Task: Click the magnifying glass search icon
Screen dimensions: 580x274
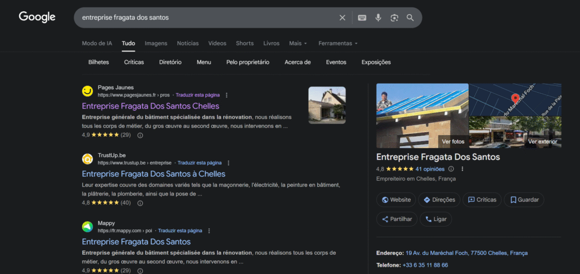Action: [x=410, y=18]
